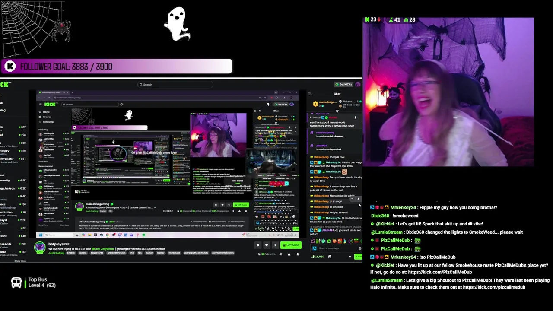Click the reply icon on hovered chat message
553x311 pixels.
pyautogui.click(x=352, y=199)
